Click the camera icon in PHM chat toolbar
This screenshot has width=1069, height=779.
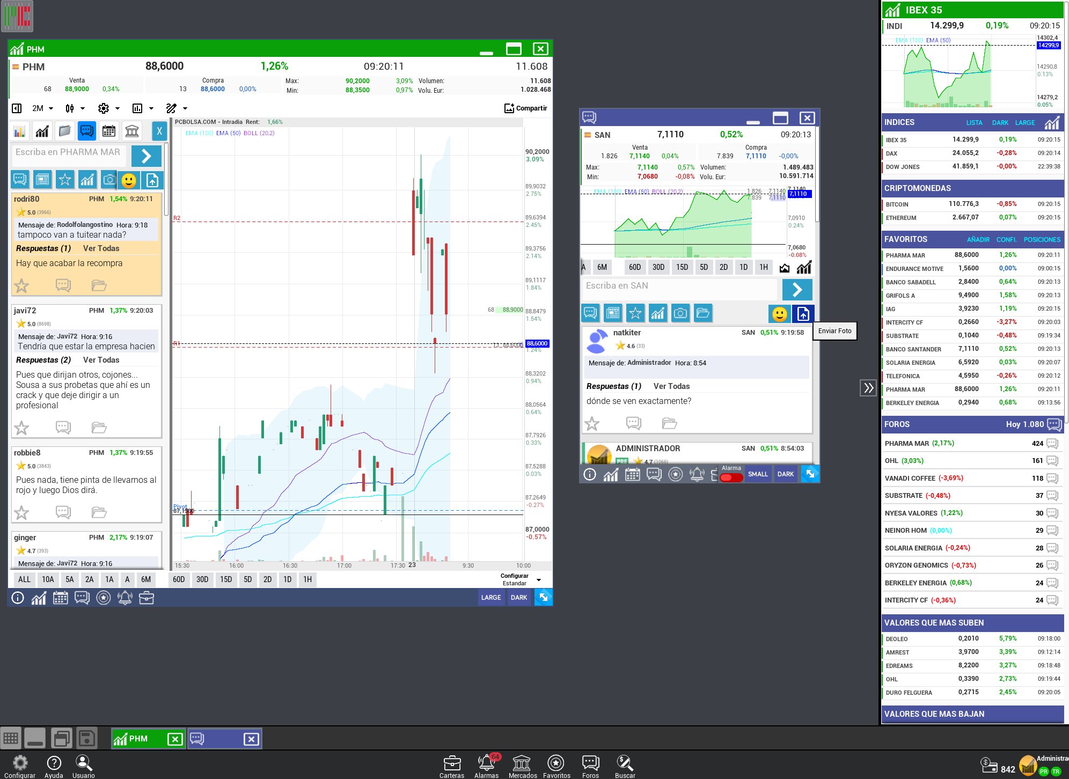109,180
